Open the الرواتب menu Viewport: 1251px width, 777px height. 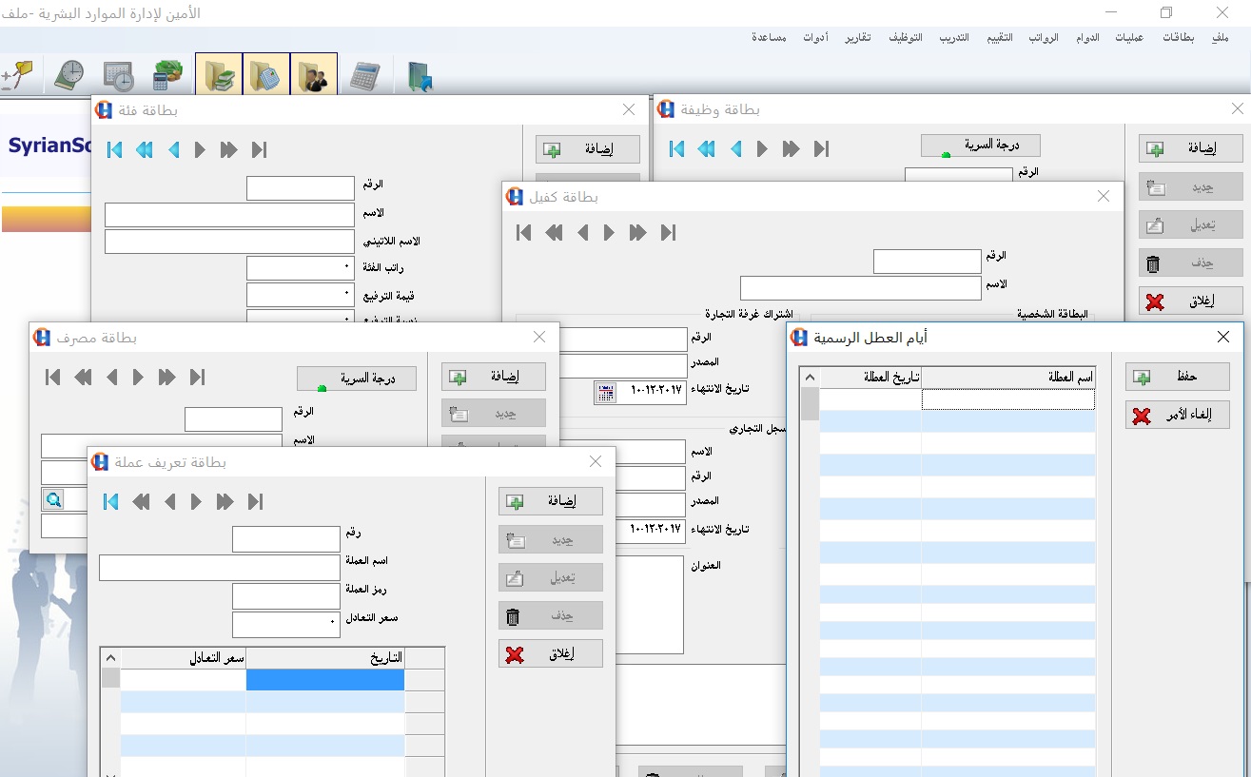[x=1043, y=38]
